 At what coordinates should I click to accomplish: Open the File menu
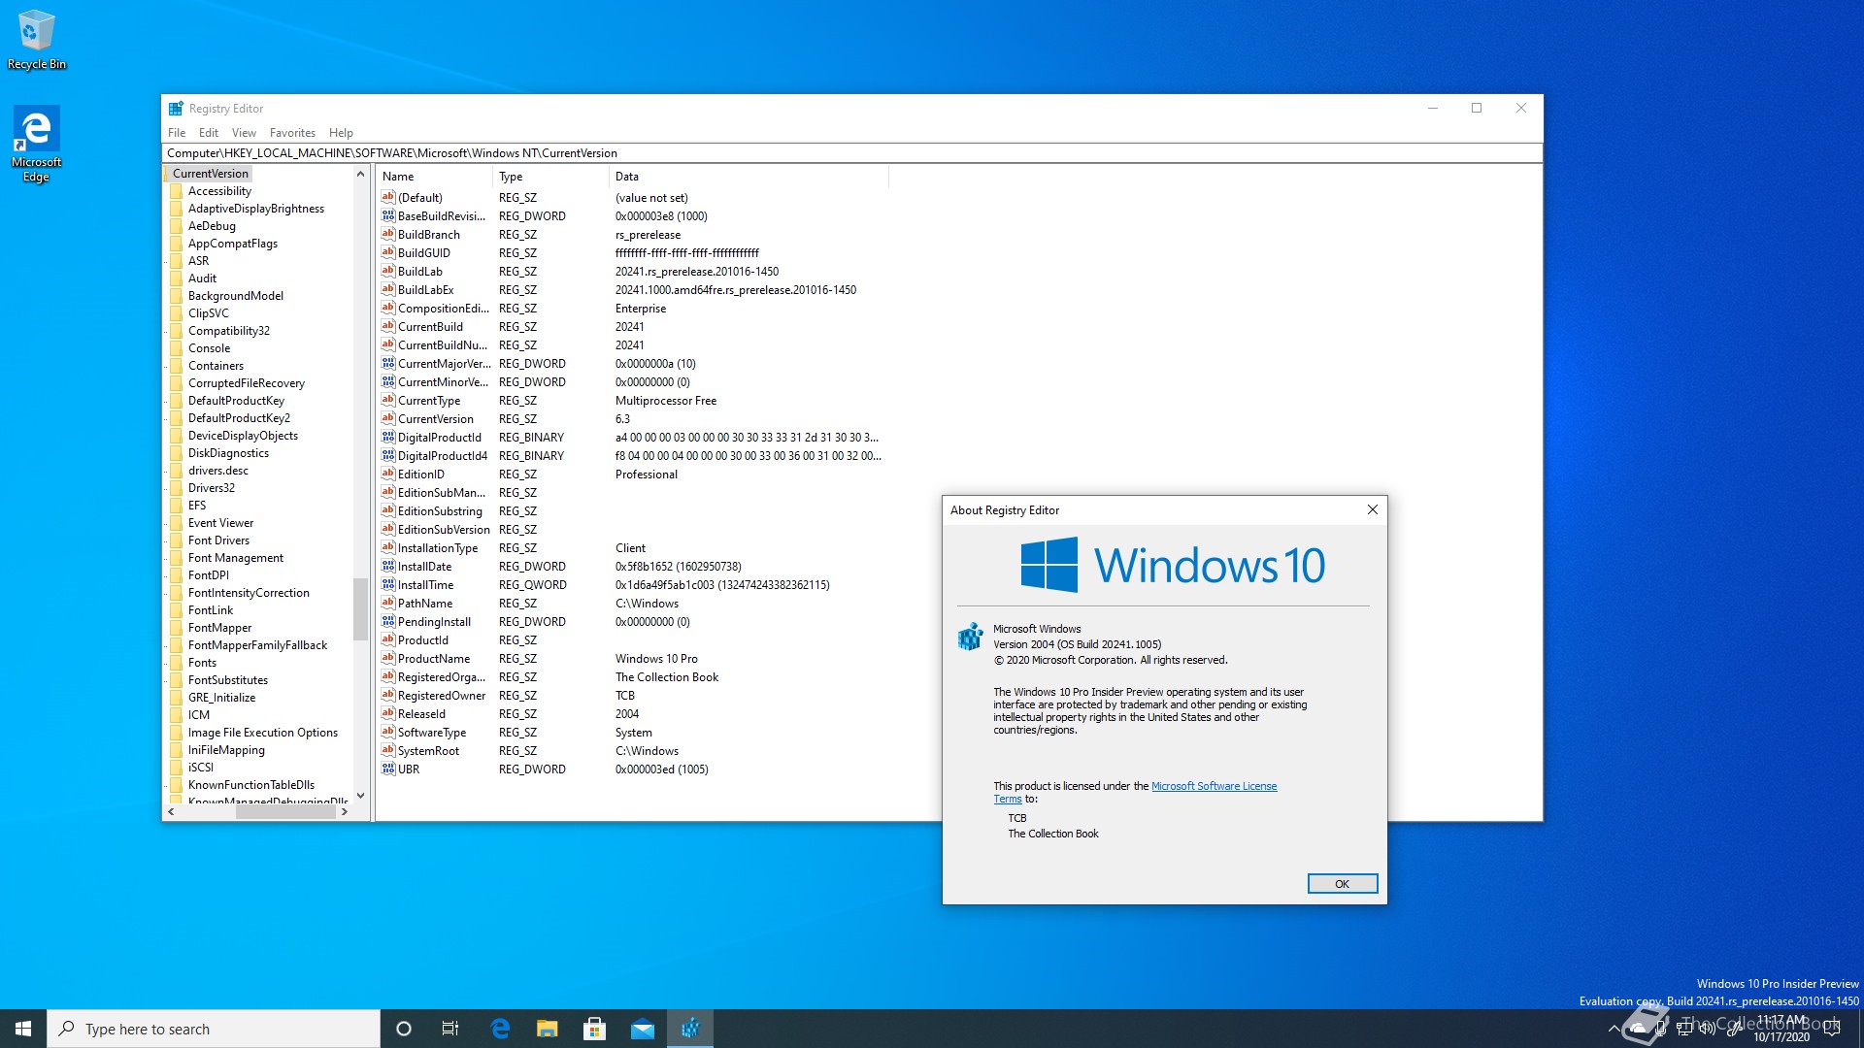coord(177,133)
